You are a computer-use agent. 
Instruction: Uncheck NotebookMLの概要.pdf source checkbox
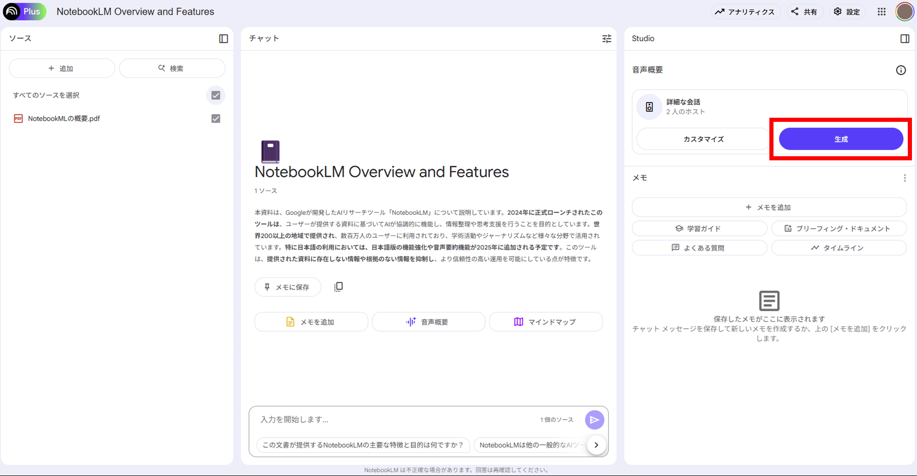215,119
